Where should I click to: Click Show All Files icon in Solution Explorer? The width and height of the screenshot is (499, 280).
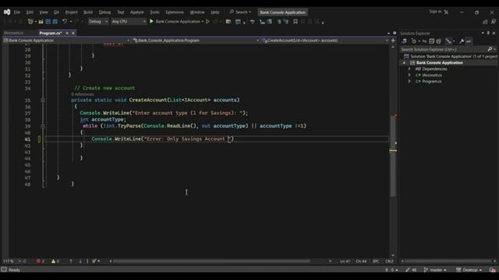click(x=438, y=41)
